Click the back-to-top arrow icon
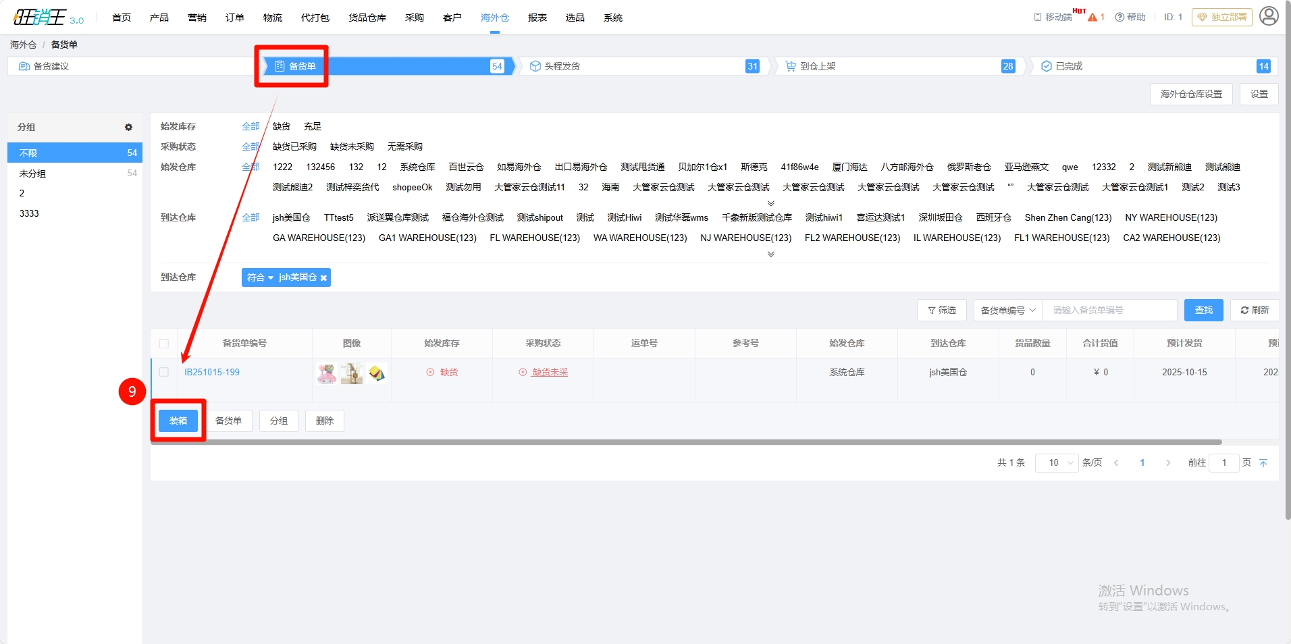The image size is (1291, 644). (x=1263, y=463)
